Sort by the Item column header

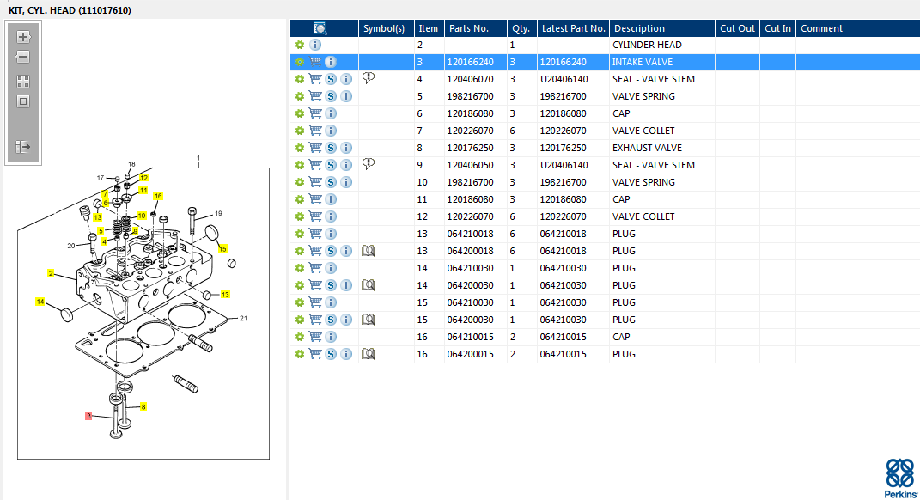click(x=429, y=28)
